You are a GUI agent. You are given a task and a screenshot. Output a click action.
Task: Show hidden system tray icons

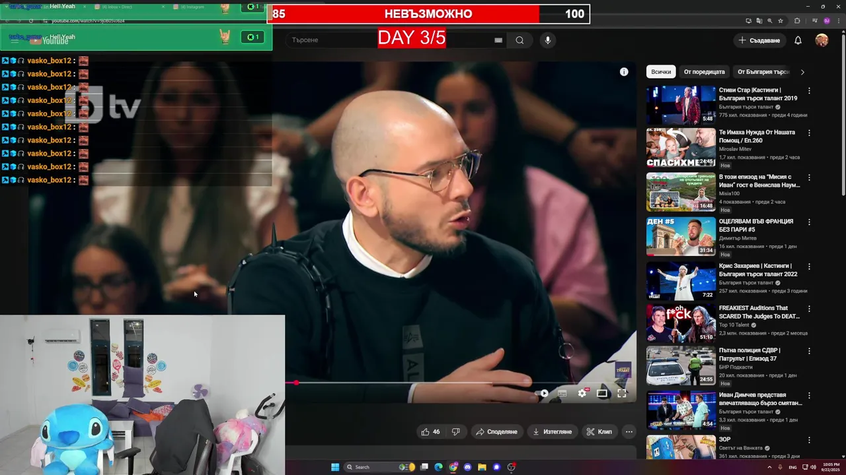pyautogui.click(x=769, y=467)
